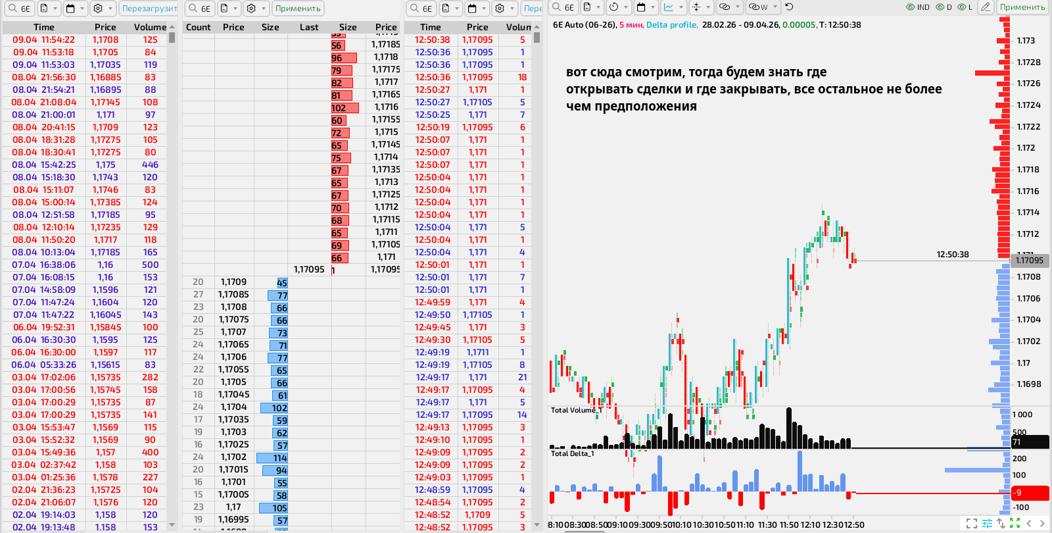The image size is (1052, 533).
Task: Open the calendar icon in the time and sales toolbar
Action: point(472,9)
